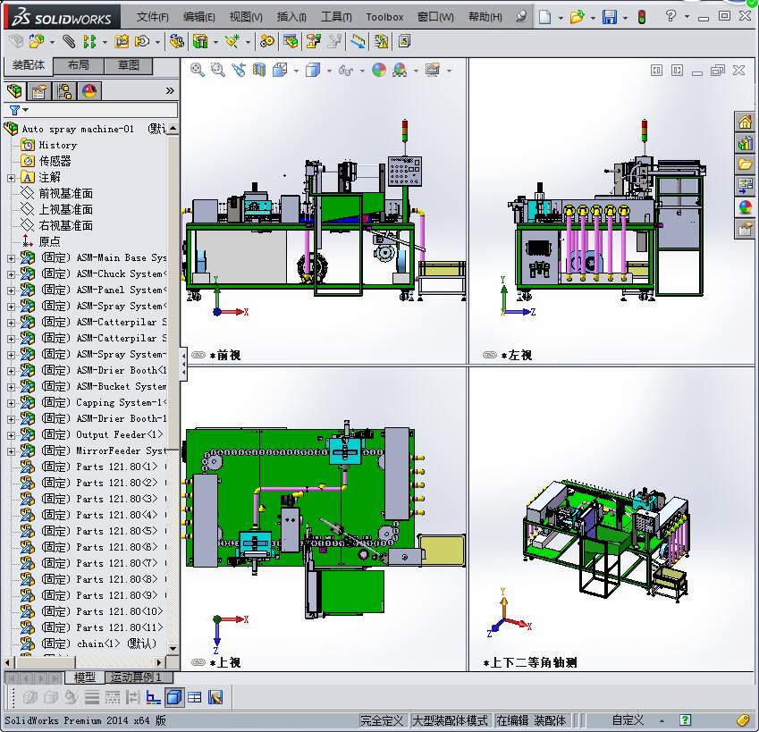Switch to the 模型 tab

click(84, 677)
